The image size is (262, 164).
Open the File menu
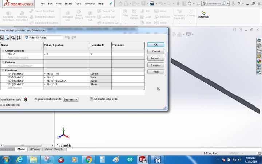point(43,4)
